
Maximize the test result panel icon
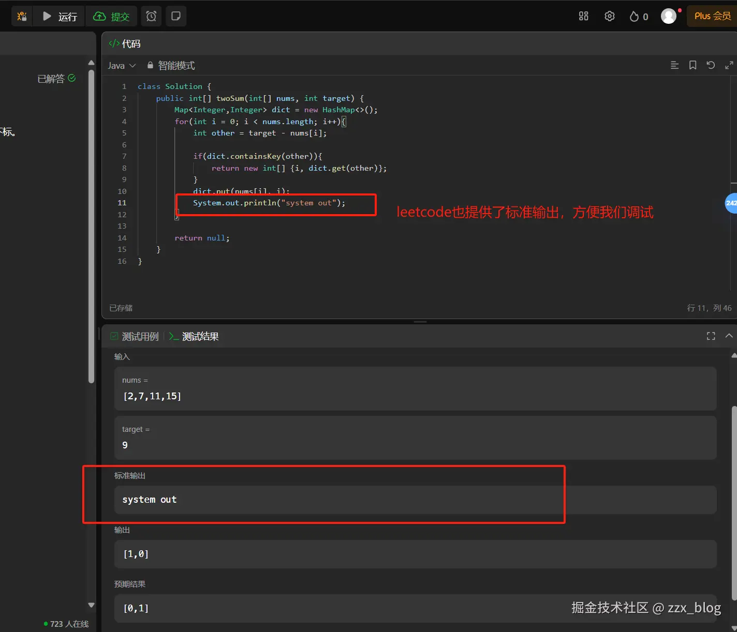(x=711, y=336)
